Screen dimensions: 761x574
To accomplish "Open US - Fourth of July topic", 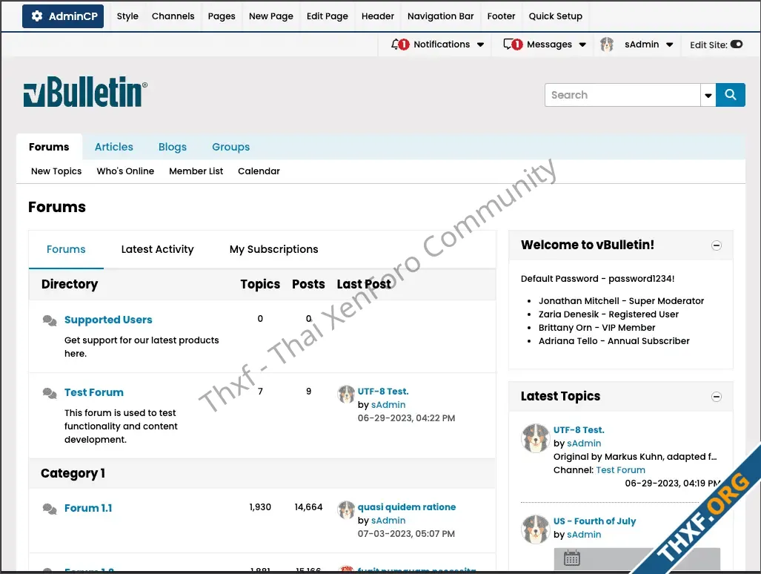I will (594, 521).
